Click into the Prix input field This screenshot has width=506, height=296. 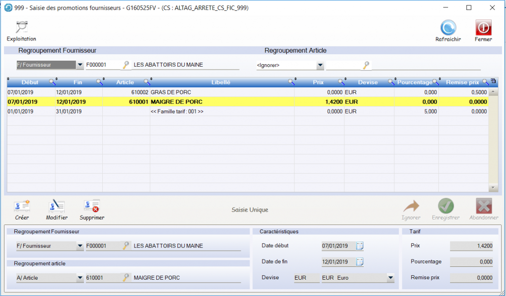[x=471, y=246]
